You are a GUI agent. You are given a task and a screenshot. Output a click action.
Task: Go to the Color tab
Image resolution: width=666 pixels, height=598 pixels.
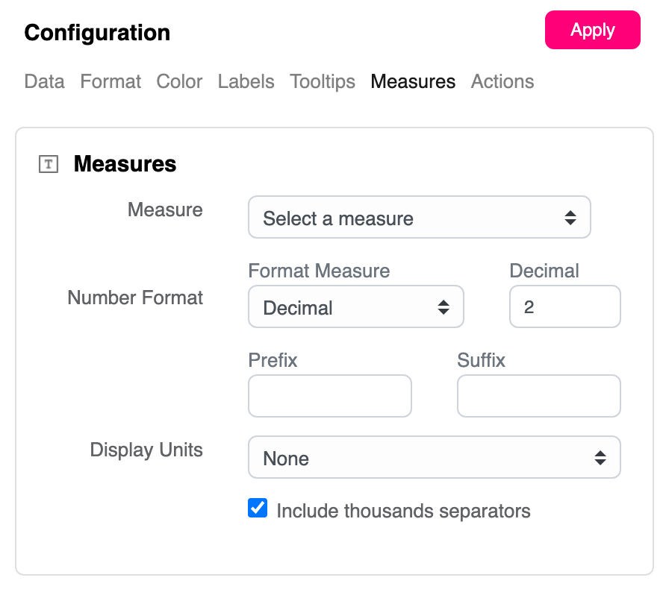[x=179, y=82]
